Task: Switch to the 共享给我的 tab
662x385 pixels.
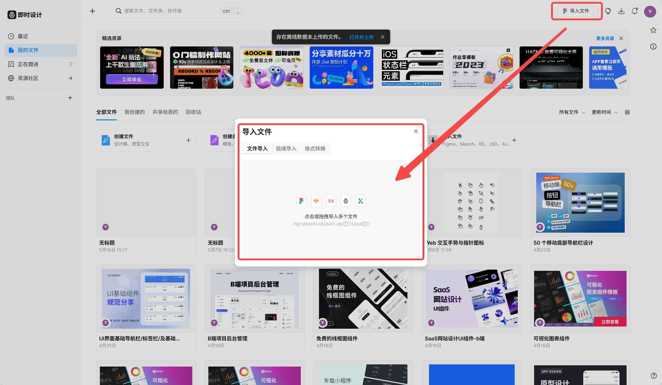Action: pos(165,112)
